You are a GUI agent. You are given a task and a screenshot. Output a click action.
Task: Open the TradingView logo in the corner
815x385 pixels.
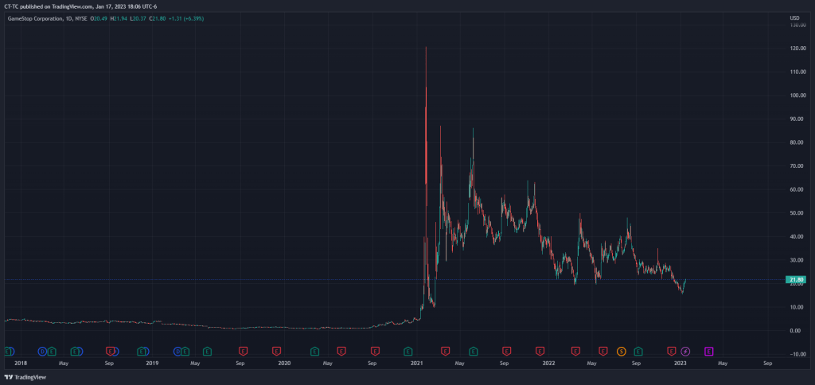click(26, 377)
